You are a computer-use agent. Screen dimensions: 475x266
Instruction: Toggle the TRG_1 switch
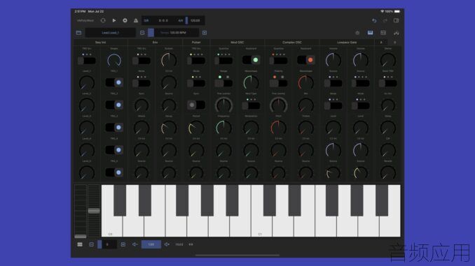[x=114, y=82]
